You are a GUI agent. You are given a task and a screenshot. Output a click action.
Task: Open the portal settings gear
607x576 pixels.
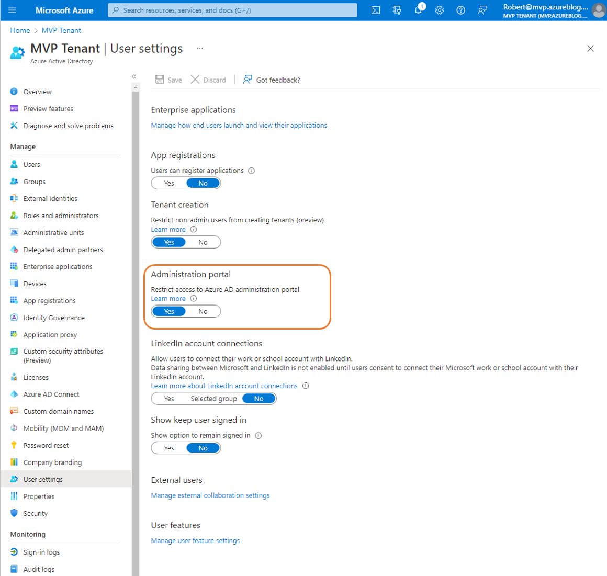[440, 10]
